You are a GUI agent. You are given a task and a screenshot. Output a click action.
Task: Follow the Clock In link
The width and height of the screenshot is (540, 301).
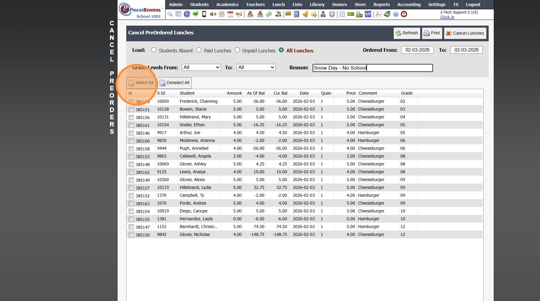click(x=447, y=17)
